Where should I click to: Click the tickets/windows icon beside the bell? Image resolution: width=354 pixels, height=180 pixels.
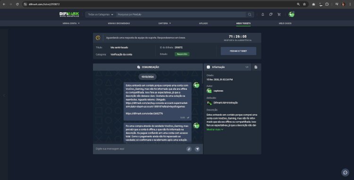click(271, 15)
